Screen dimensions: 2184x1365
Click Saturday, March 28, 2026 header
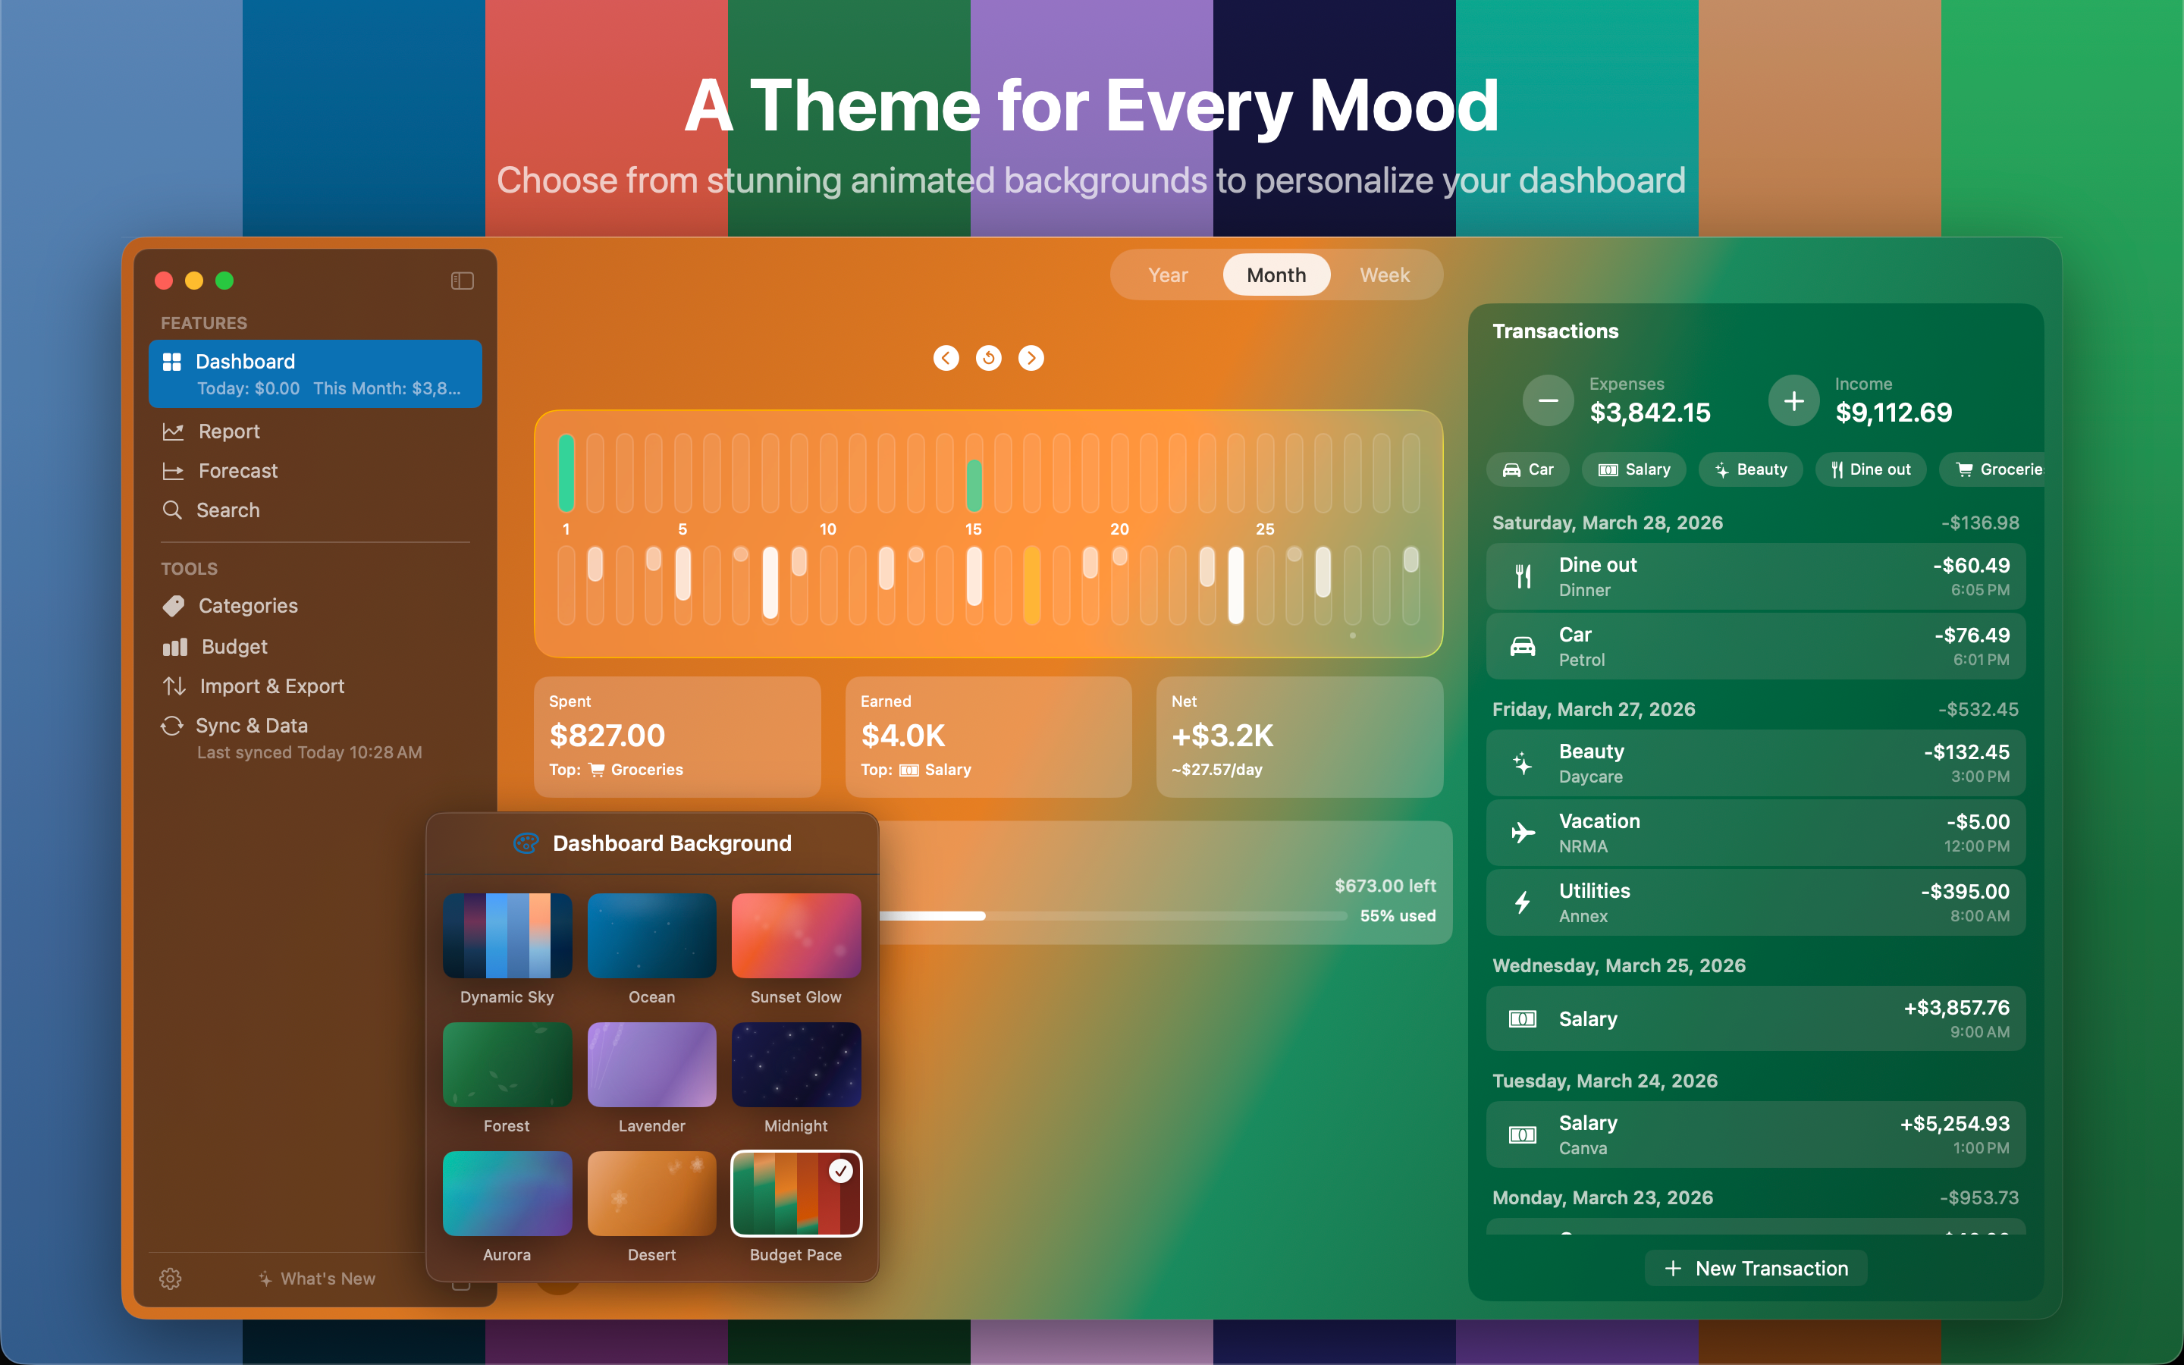point(1608,522)
